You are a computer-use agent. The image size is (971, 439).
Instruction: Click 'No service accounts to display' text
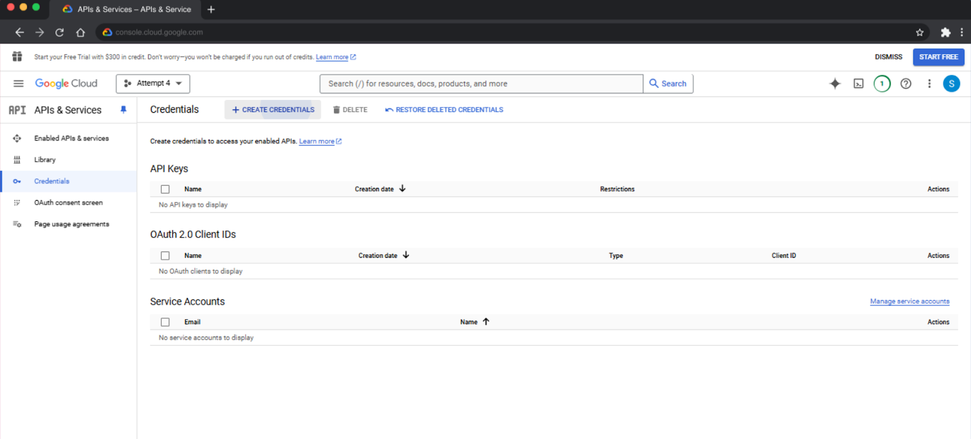206,338
